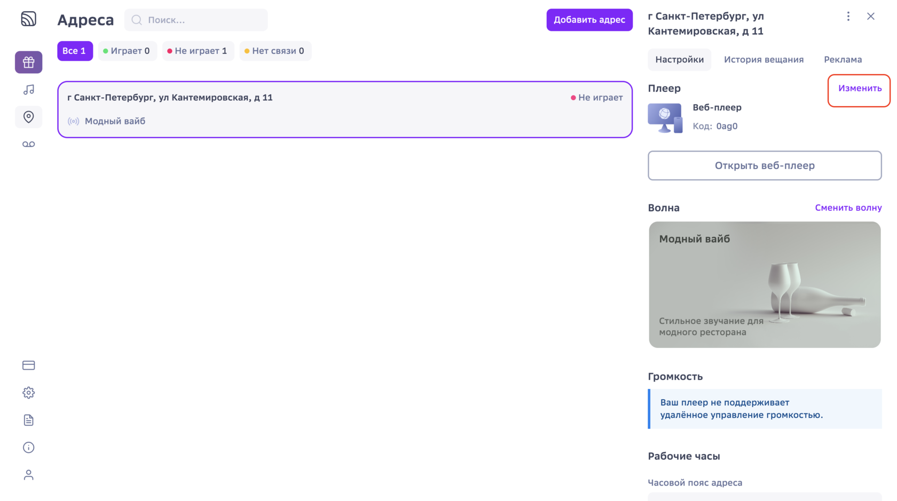The width and height of the screenshot is (897, 501).
Task: Filter addresses by Не играет 1
Action: [198, 51]
